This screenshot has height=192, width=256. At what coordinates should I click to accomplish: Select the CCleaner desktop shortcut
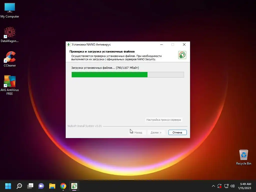(10, 59)
